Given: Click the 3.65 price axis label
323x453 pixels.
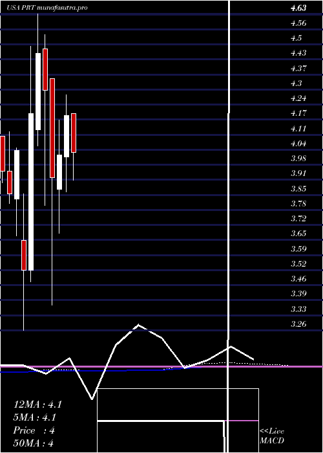Looking at the screenshot, I should pos(298,234).
